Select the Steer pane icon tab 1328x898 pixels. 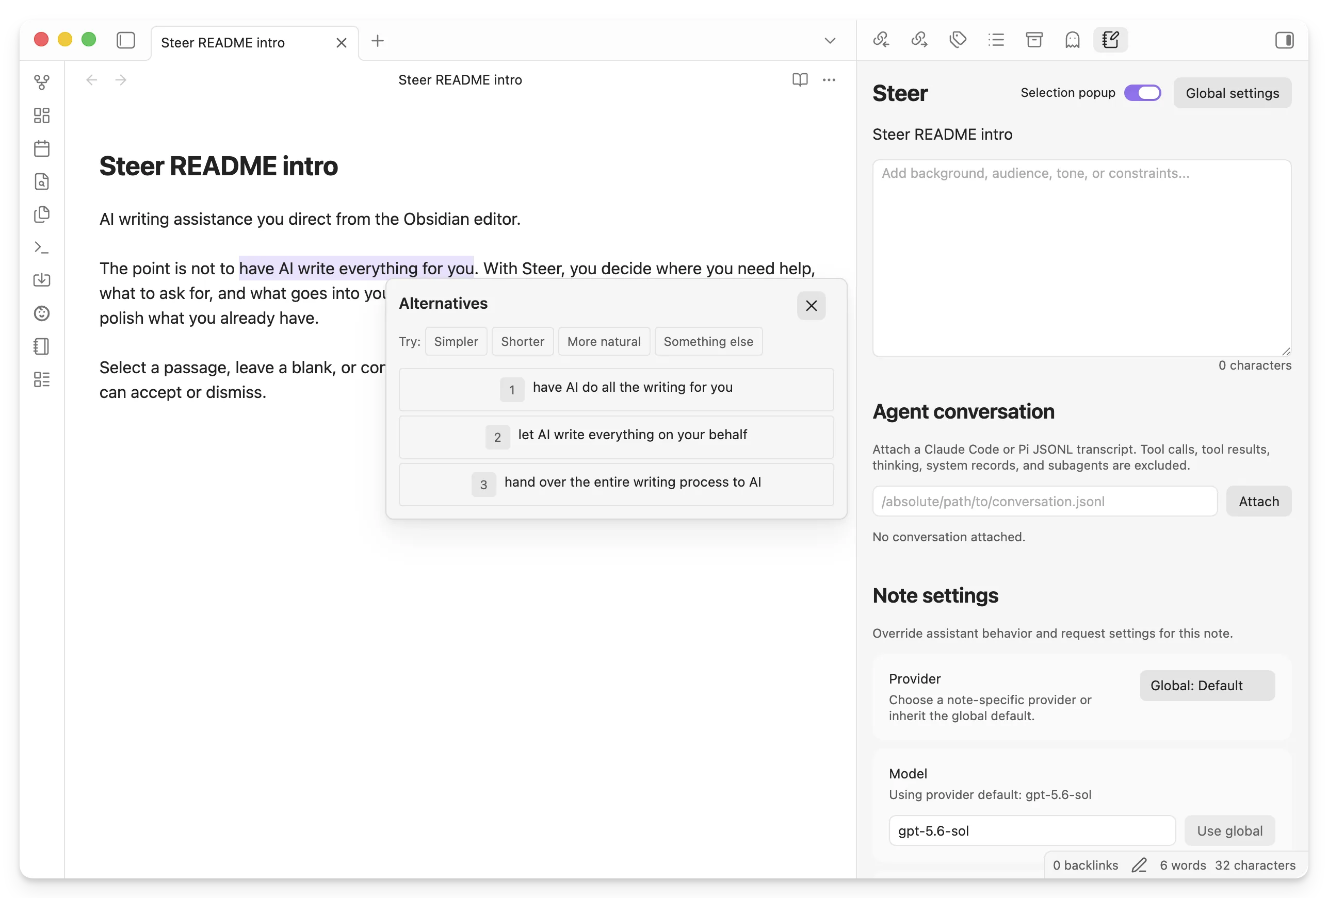click(1110, 40)
